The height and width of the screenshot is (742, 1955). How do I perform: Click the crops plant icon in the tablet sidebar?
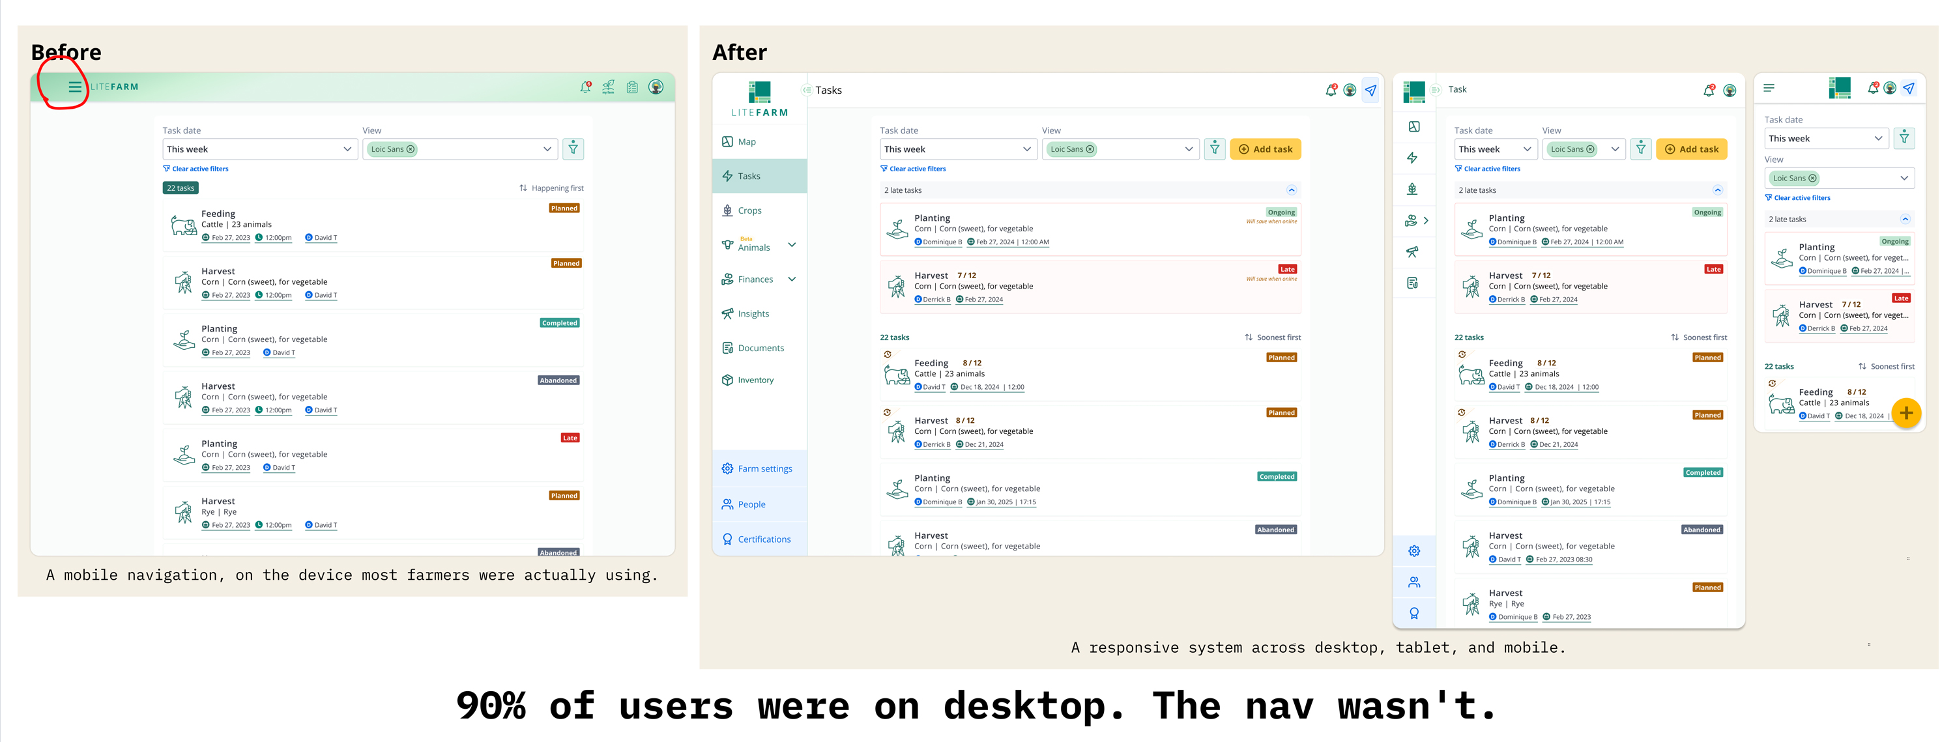coord(1412,189)
